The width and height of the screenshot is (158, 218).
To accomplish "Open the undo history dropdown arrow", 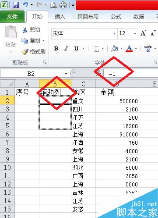I will click(32, 5).
